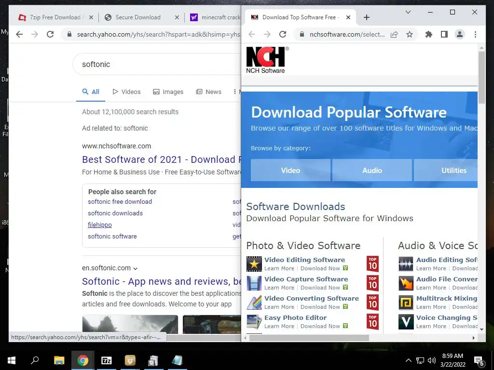Go forward in the NCH Software window
The width and height of the screenshot is (494, 370).
[267, 34]
